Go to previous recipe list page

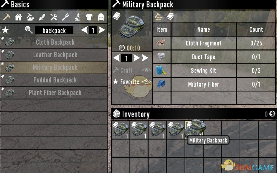[x=85, y=30]
